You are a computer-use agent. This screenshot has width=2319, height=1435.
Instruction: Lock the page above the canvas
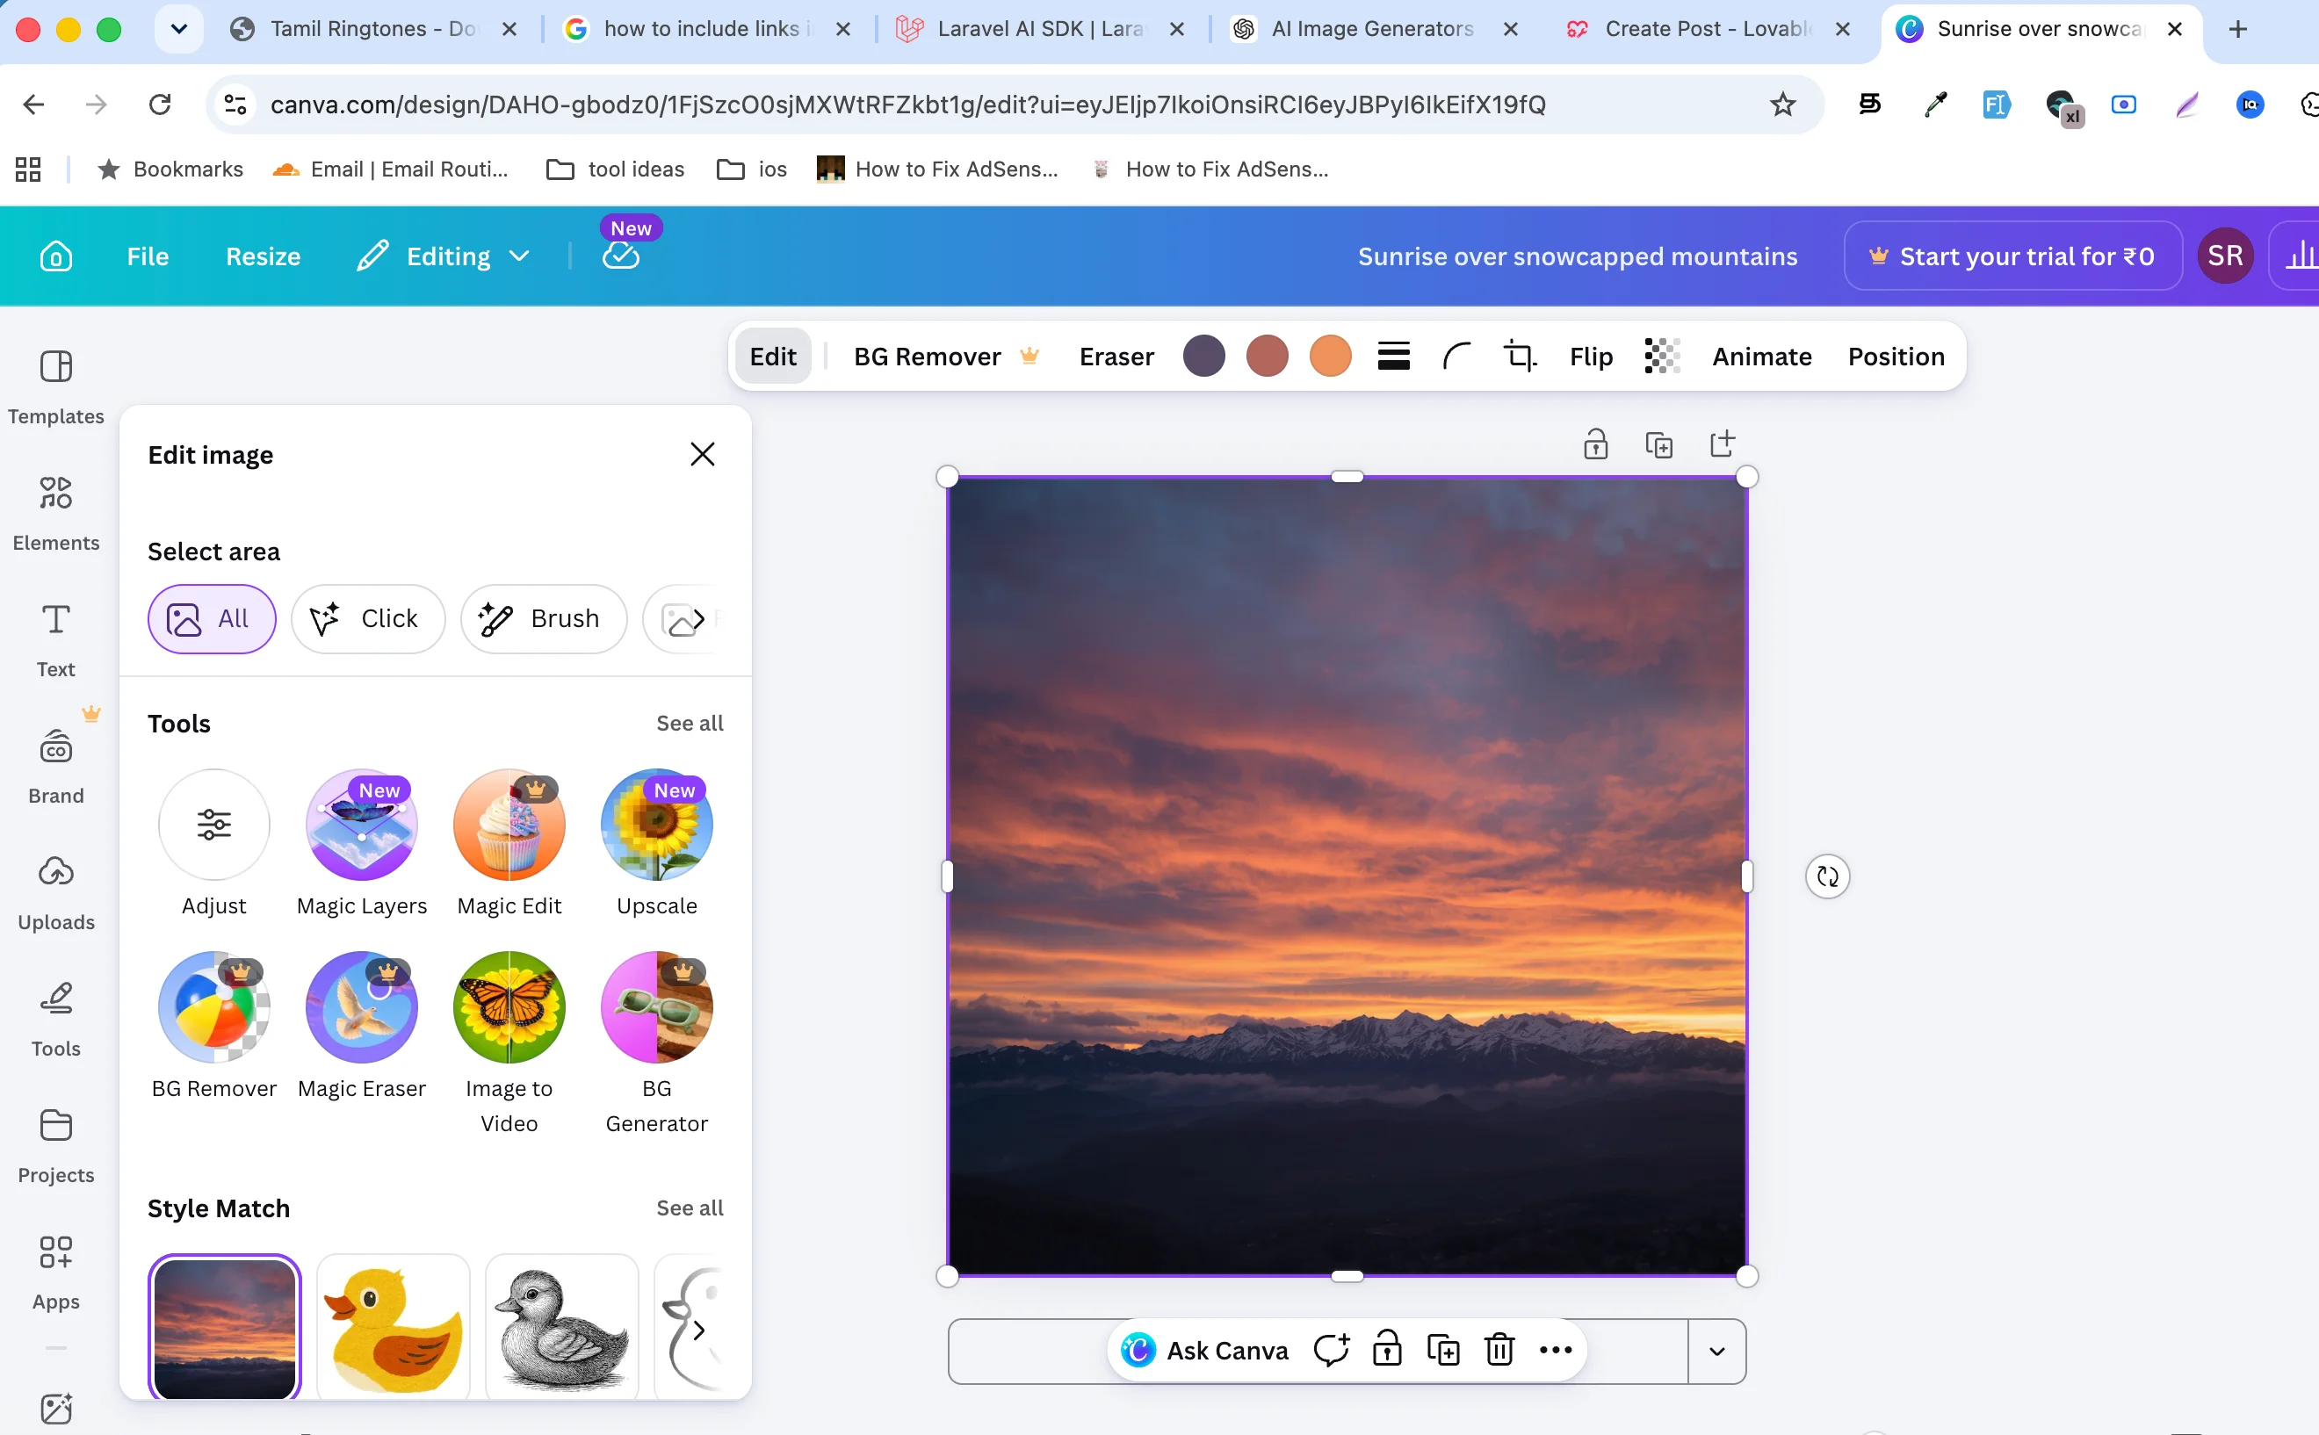point(1596,444)
